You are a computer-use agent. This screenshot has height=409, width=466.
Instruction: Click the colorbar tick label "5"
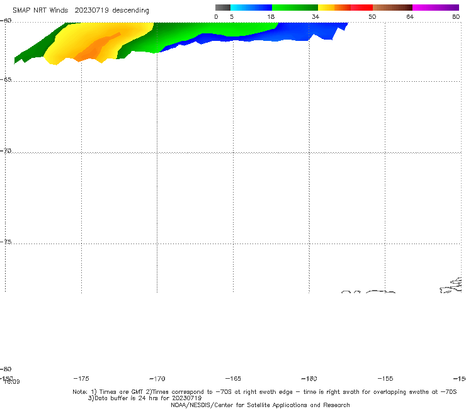coord(232,16)
